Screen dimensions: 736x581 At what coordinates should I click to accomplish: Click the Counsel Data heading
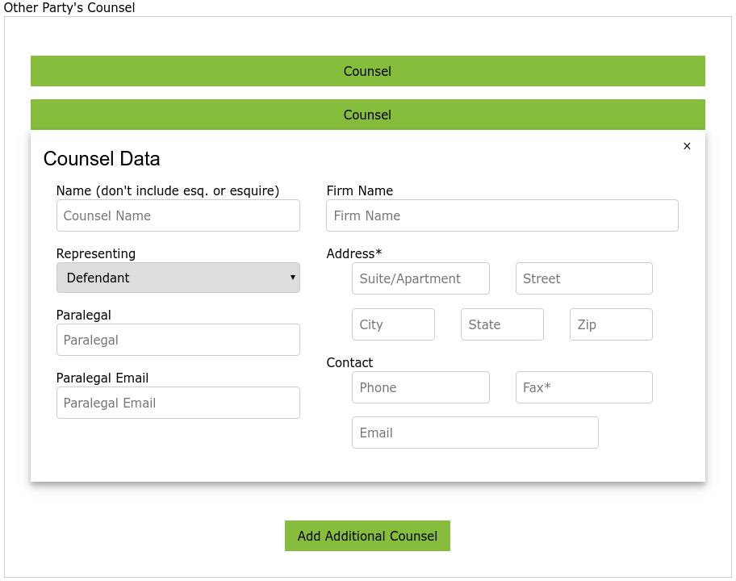pos(102,159)
